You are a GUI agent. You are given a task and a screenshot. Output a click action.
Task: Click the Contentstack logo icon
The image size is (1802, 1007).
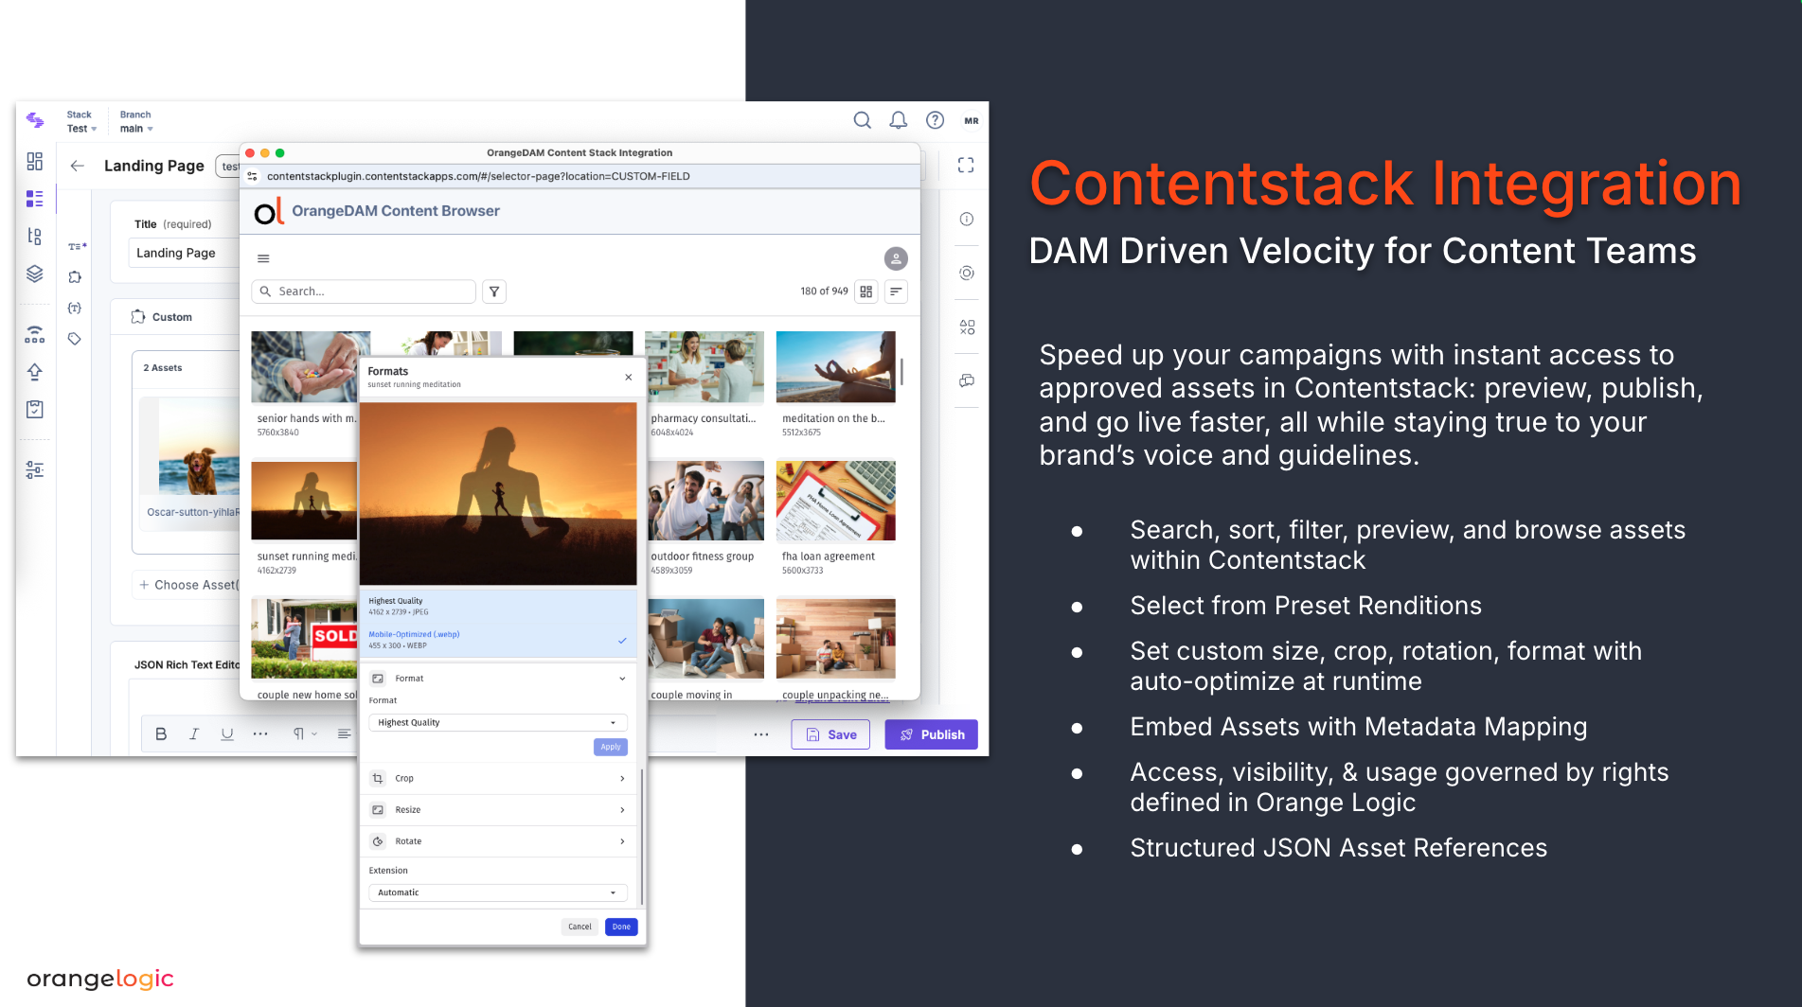coord(35,120)
